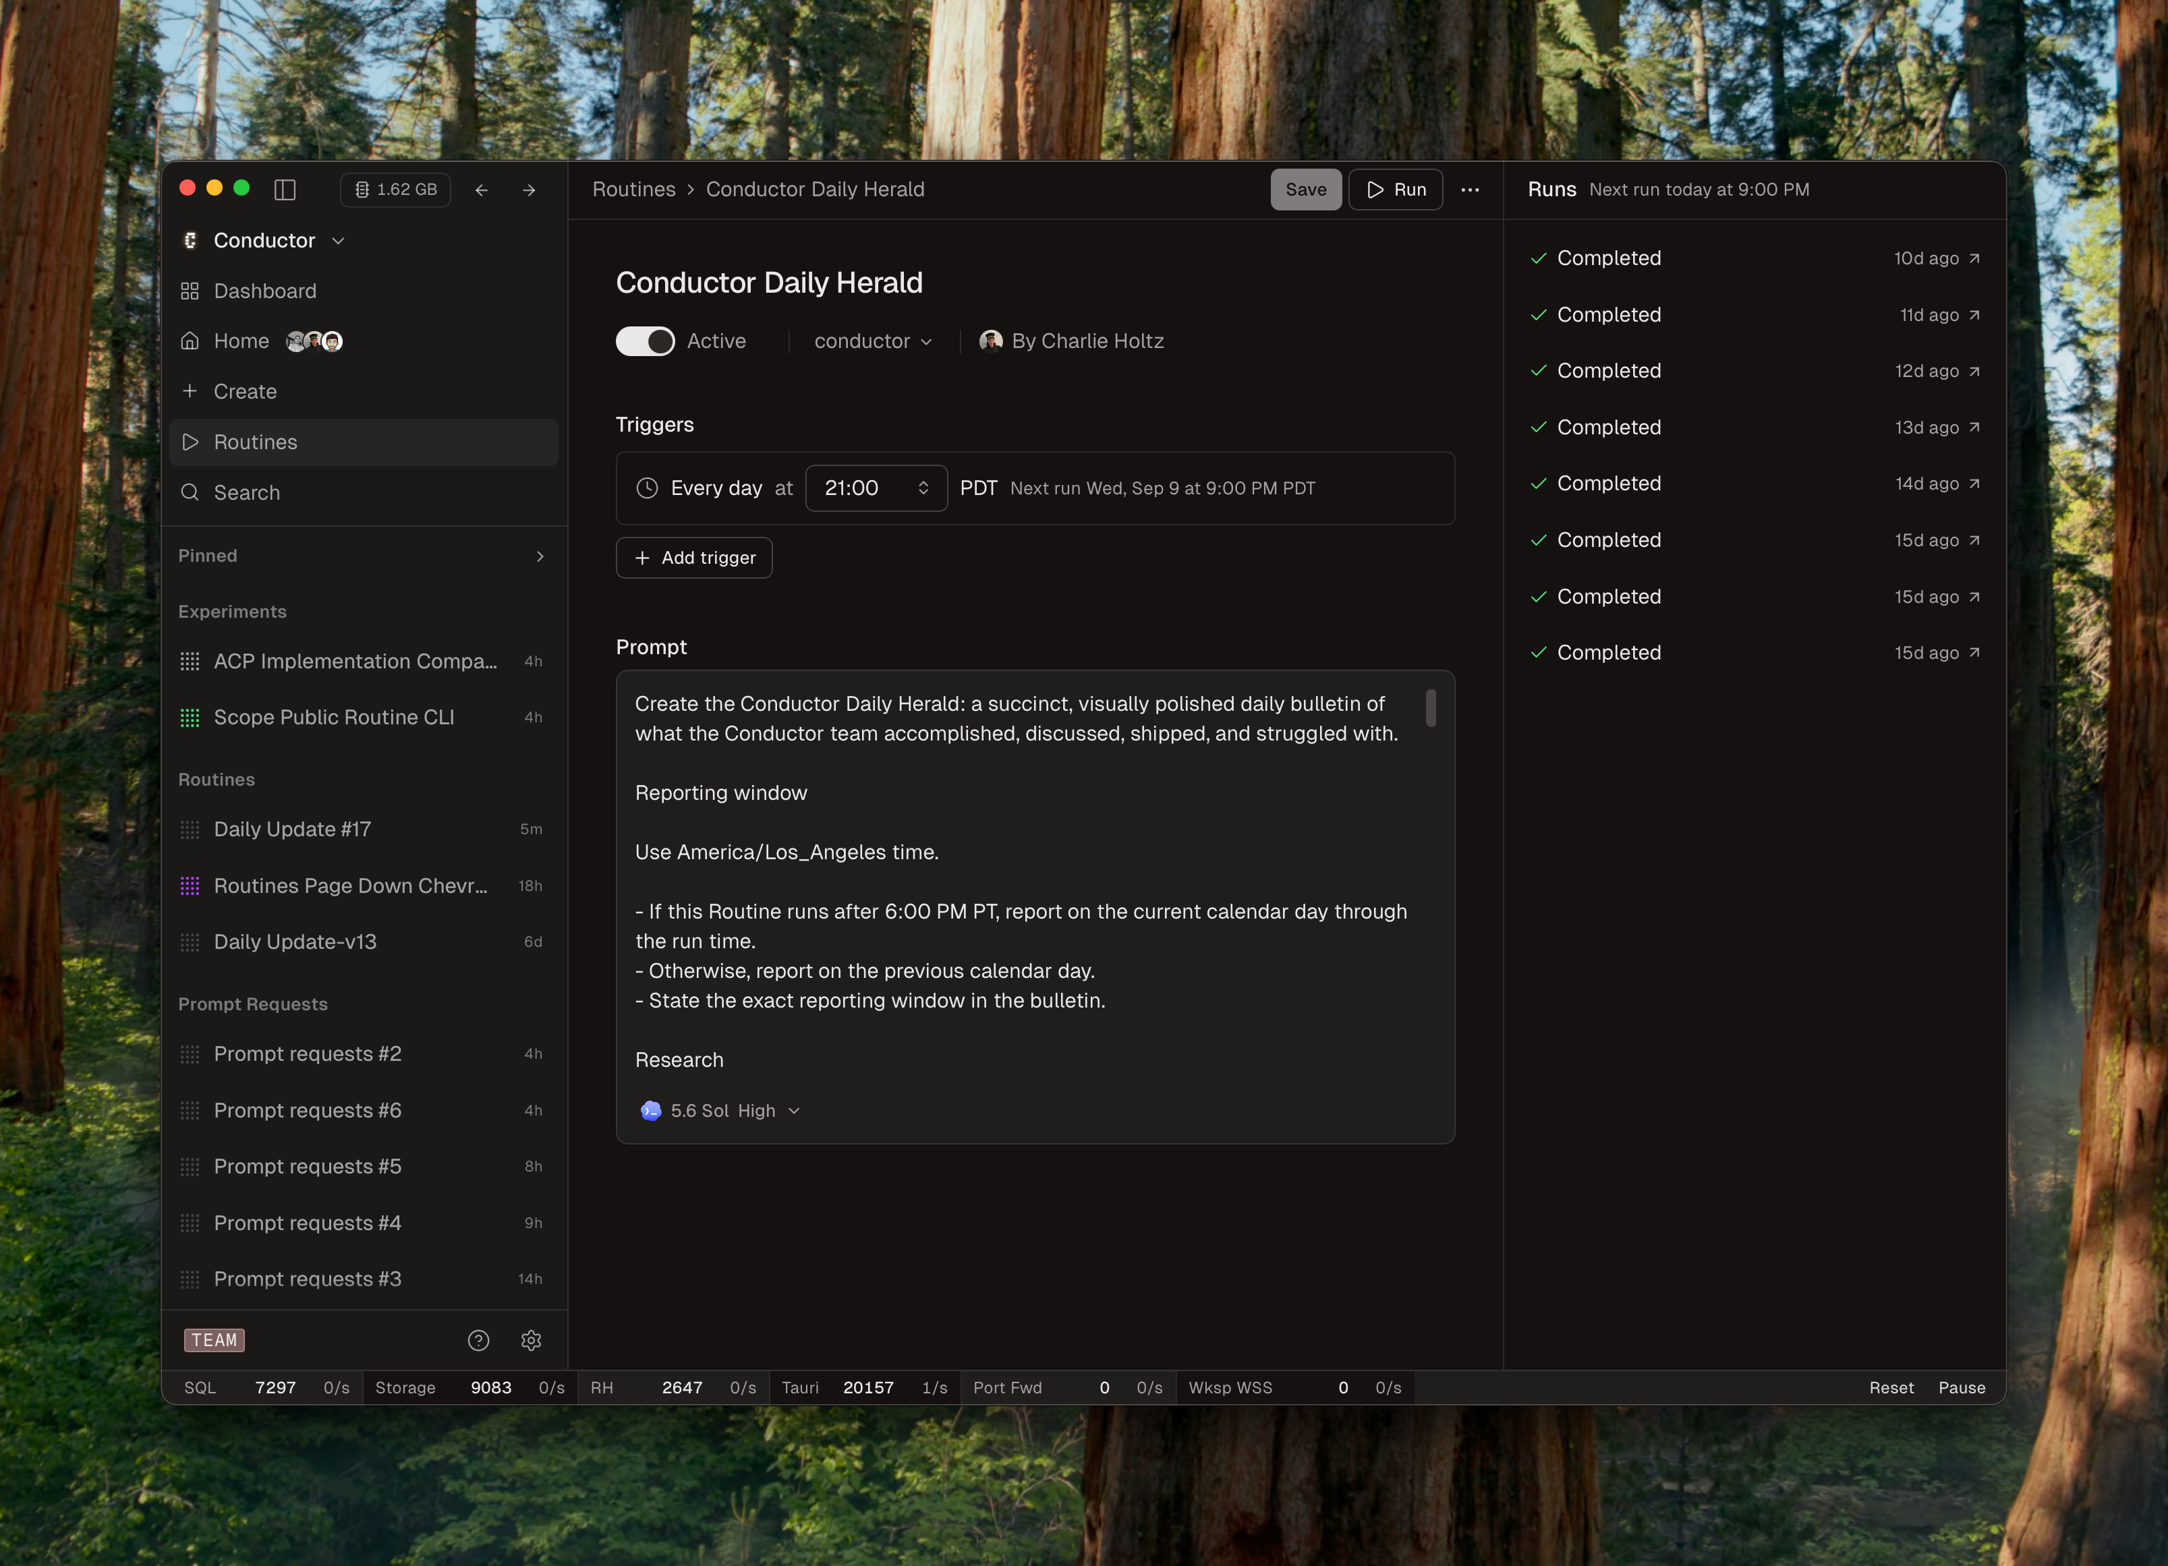Open Prompt requests #2
Image resolution: width=2168 pixels, height=1566 pixels.
coord(364,1054)
